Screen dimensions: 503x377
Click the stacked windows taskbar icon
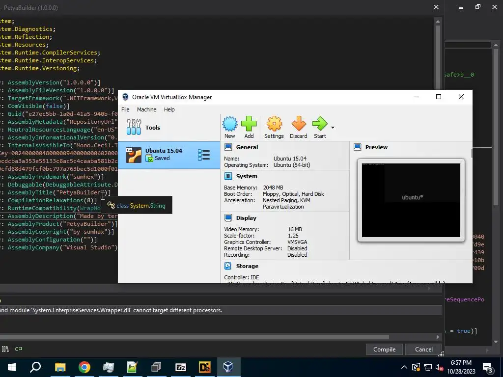point(156,367)
